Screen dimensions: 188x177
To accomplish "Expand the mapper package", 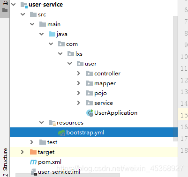I will tap(79, 83).
